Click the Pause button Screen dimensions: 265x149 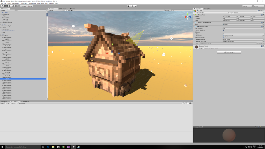click(132, 6)
